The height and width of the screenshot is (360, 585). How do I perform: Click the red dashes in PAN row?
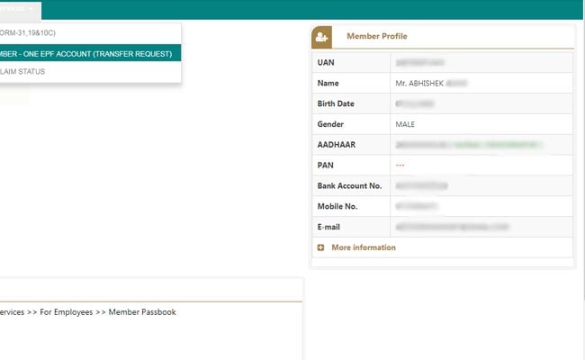pos(400,166)
